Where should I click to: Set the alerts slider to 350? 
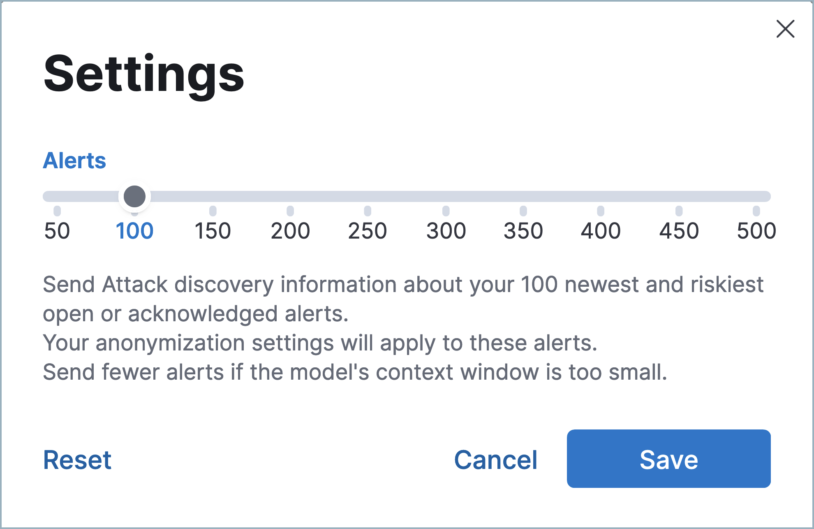coord(523,196)
